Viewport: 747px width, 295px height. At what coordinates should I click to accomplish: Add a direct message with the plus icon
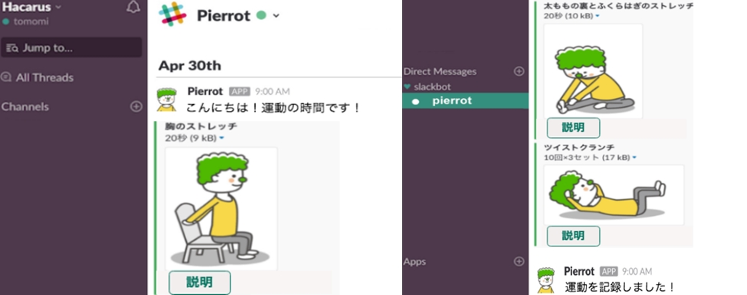[519, 71]
